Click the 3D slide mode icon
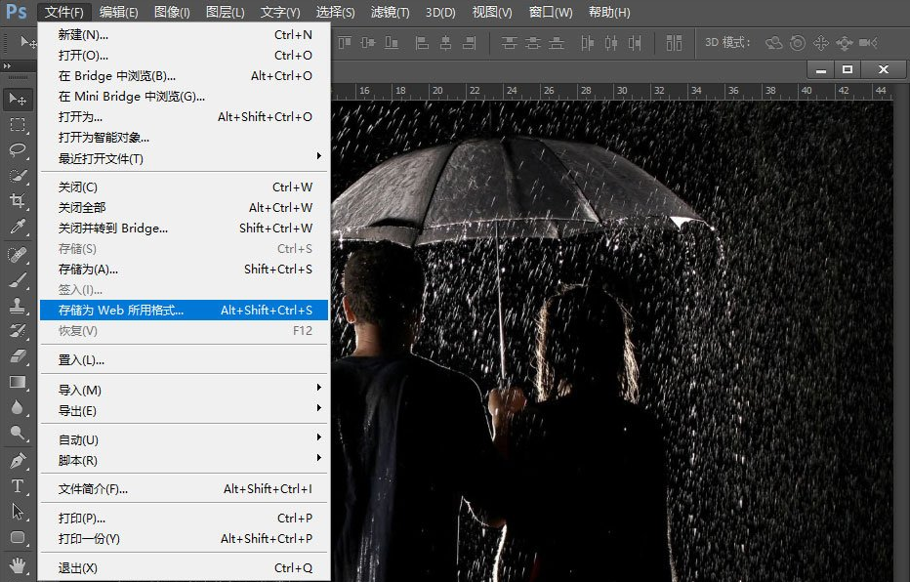 [x=844, y=43]
